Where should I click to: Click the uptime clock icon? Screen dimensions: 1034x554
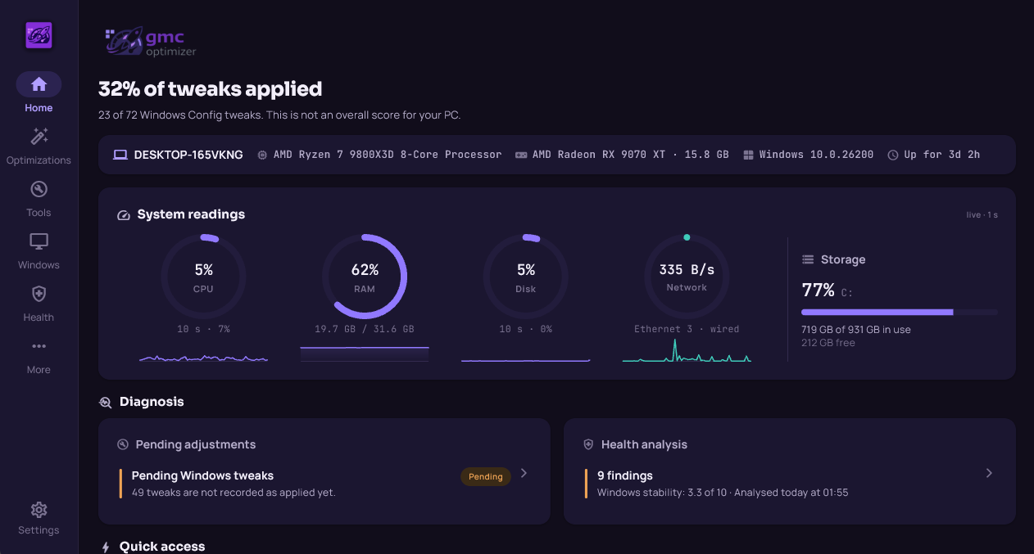click(893, 155)
